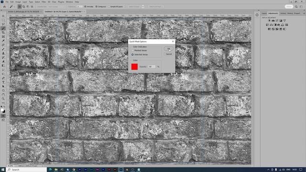Select the Move tool
This screenshot has width=306, height=172.
point(3,16)
